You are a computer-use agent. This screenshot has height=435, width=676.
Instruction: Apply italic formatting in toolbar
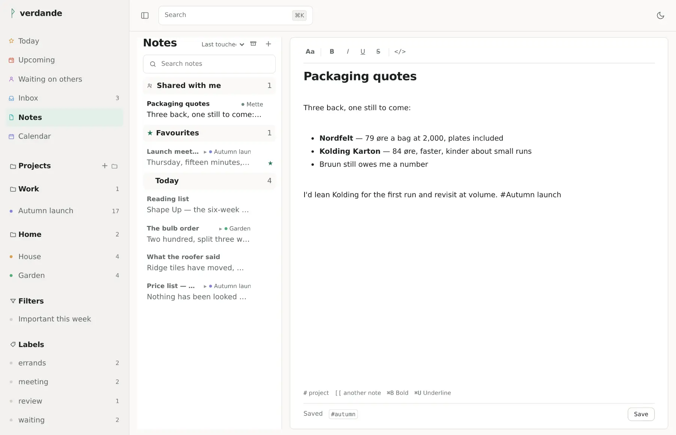pos(348,52)
